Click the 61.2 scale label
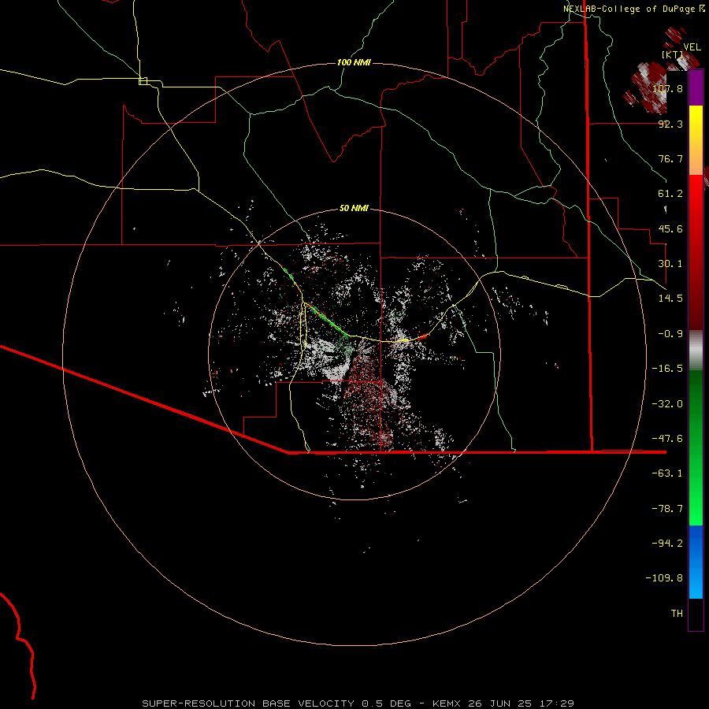Screen dimensions: 709x709 (x=670, y=194)
